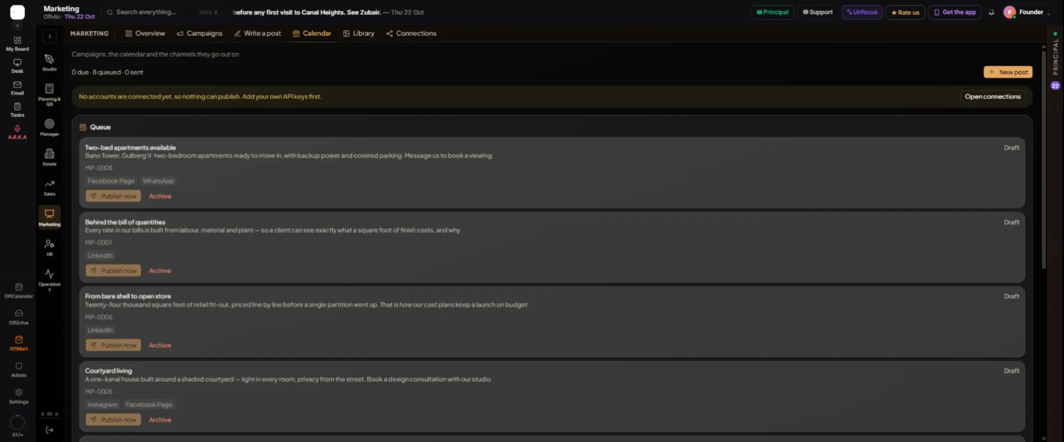The height and width of the screenshot is (442, 1064).
Task: Open OflMart in sidebar
Action: pos(19,343)
